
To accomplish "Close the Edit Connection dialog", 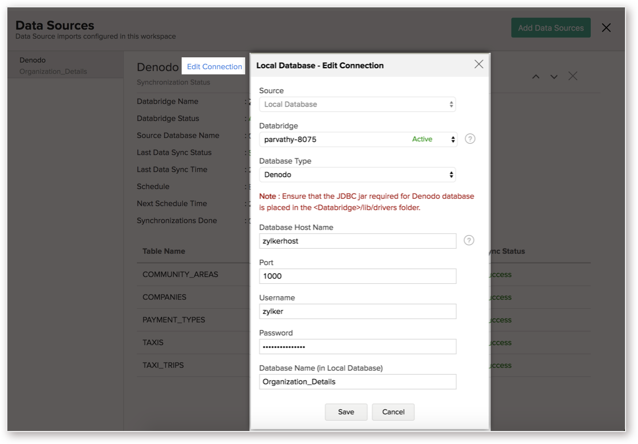I will (478, 64).
